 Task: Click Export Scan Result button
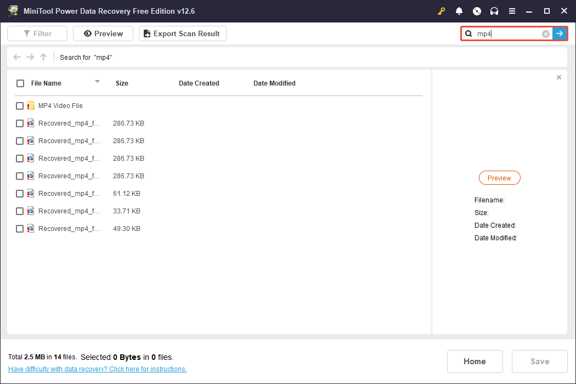coord(183,33)
